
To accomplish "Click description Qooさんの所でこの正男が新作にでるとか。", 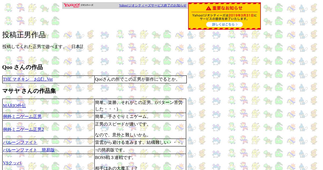I will 137,79.
